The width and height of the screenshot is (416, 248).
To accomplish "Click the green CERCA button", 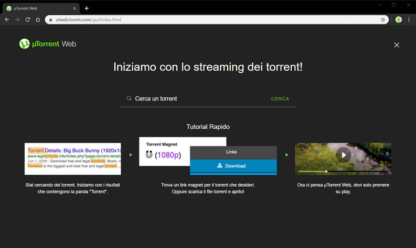I will [280, 99].
